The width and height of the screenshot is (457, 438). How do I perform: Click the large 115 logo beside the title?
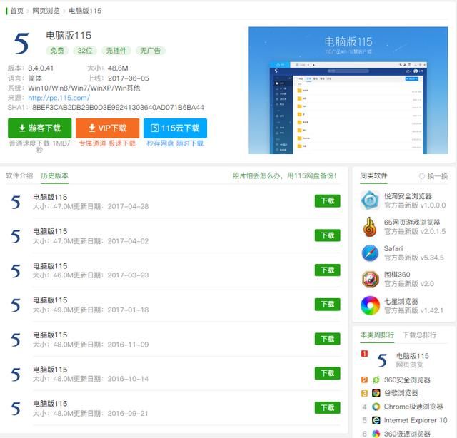pos(21,44)
